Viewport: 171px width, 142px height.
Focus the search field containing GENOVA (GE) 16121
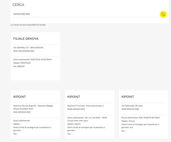click(86, 14)
